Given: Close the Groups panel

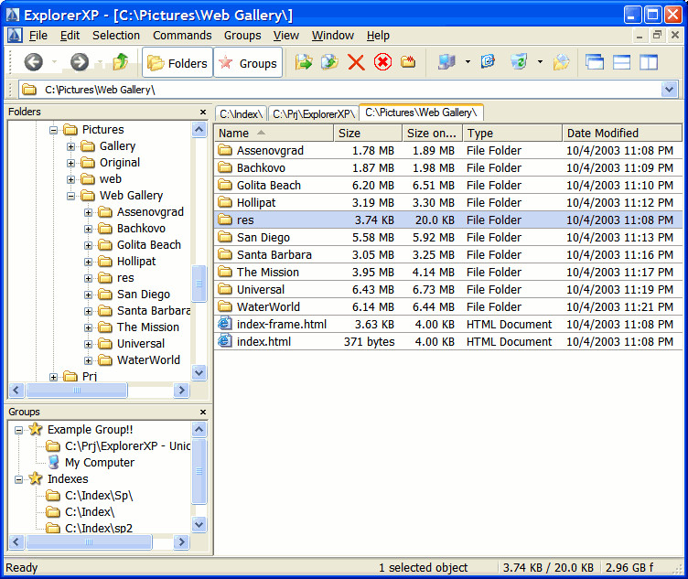Looking at the screenshot, I should (203, 412).
